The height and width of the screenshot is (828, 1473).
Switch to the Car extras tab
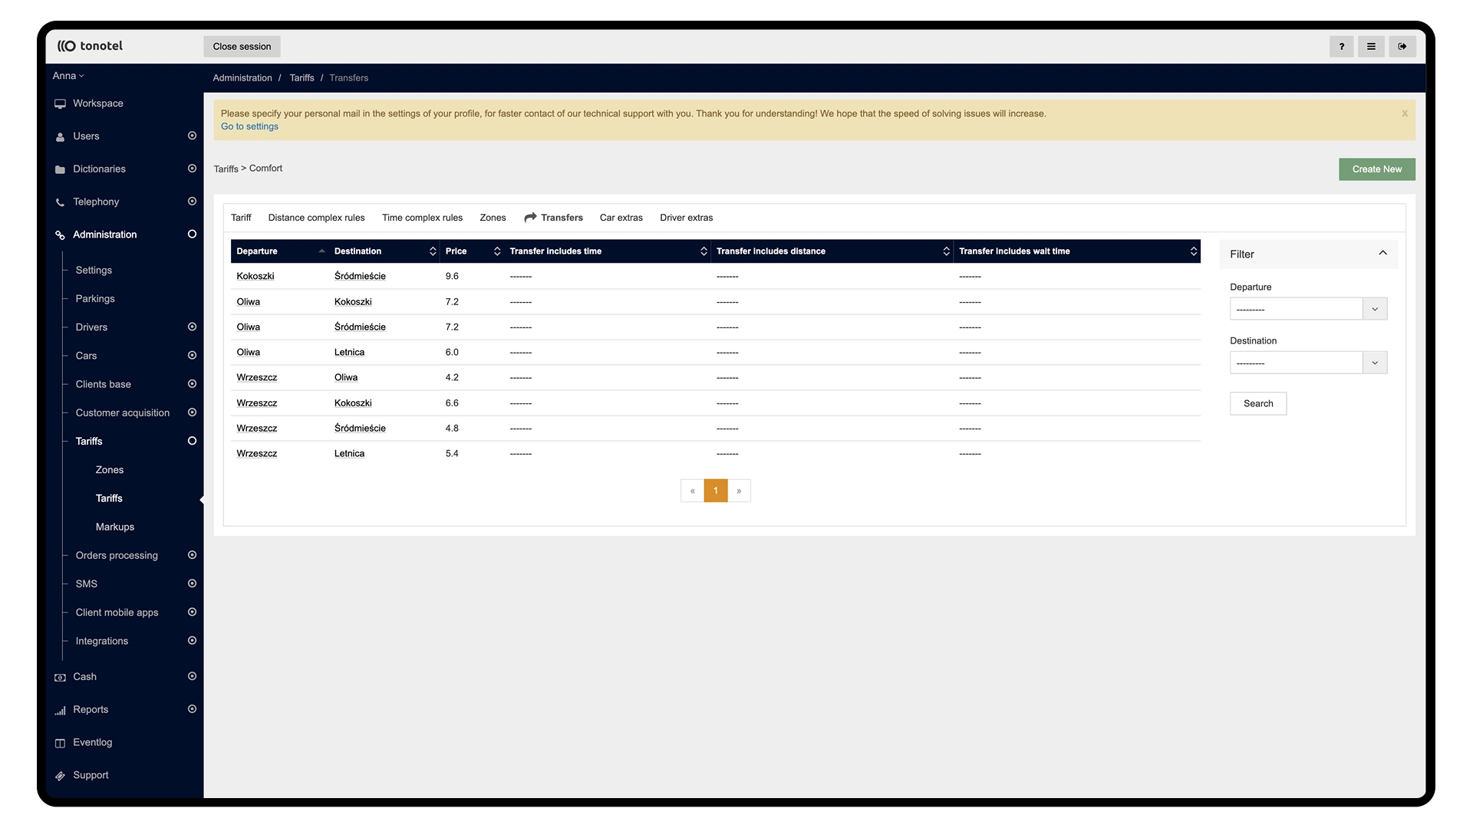tap(621, 218)
